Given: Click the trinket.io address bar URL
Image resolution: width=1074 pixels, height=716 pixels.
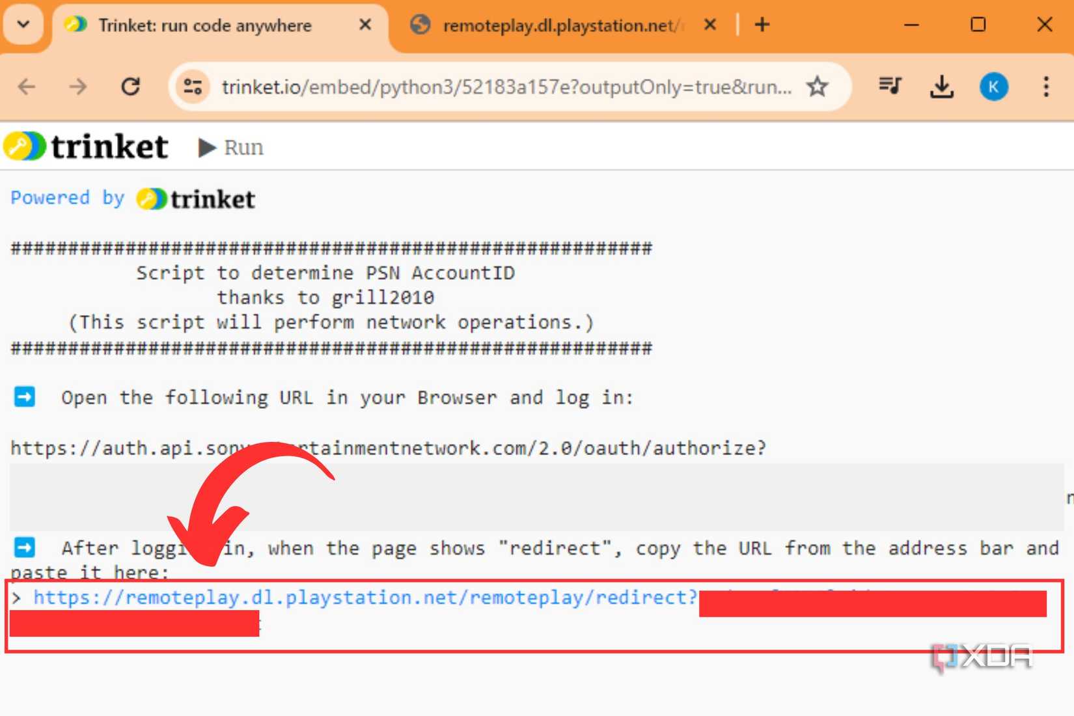Looking at the screenshot, I should coord(506,87).
